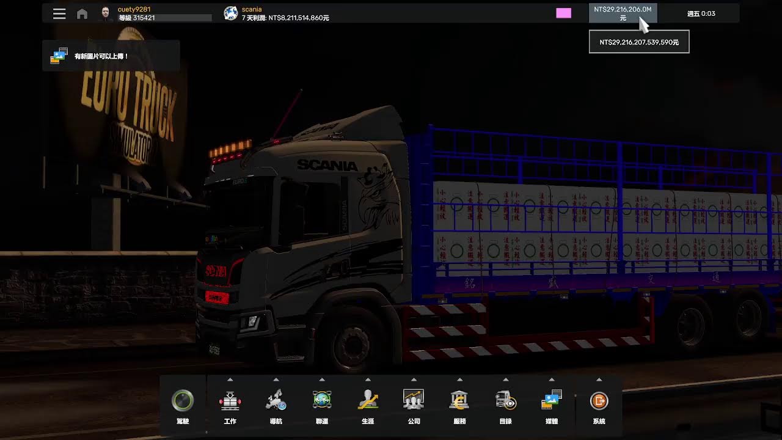782x440 pixels.
Task: Expand the 導航 menu arrow
Action: click(276, 380)
